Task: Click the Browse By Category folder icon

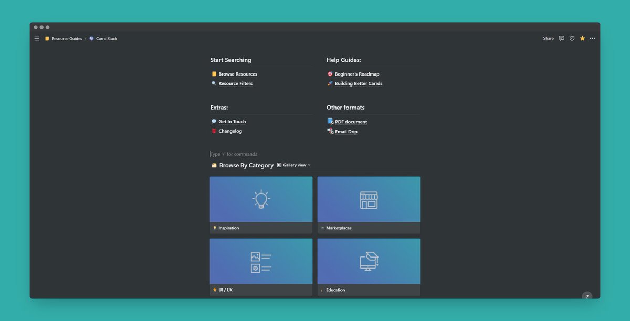Action: pyautogui.click(x=214, y=165)
